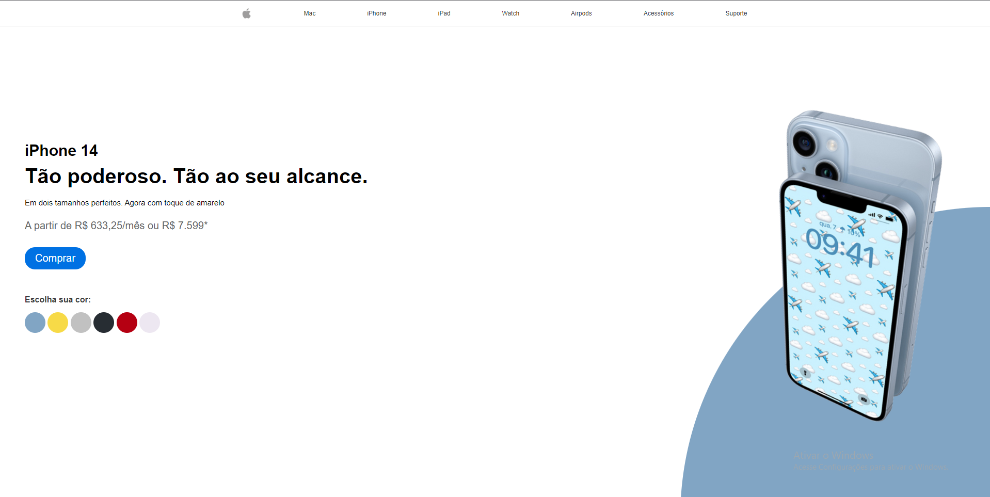Click the 'Escolha sua cor' label
990x497 pixels.
click(58, 299)
